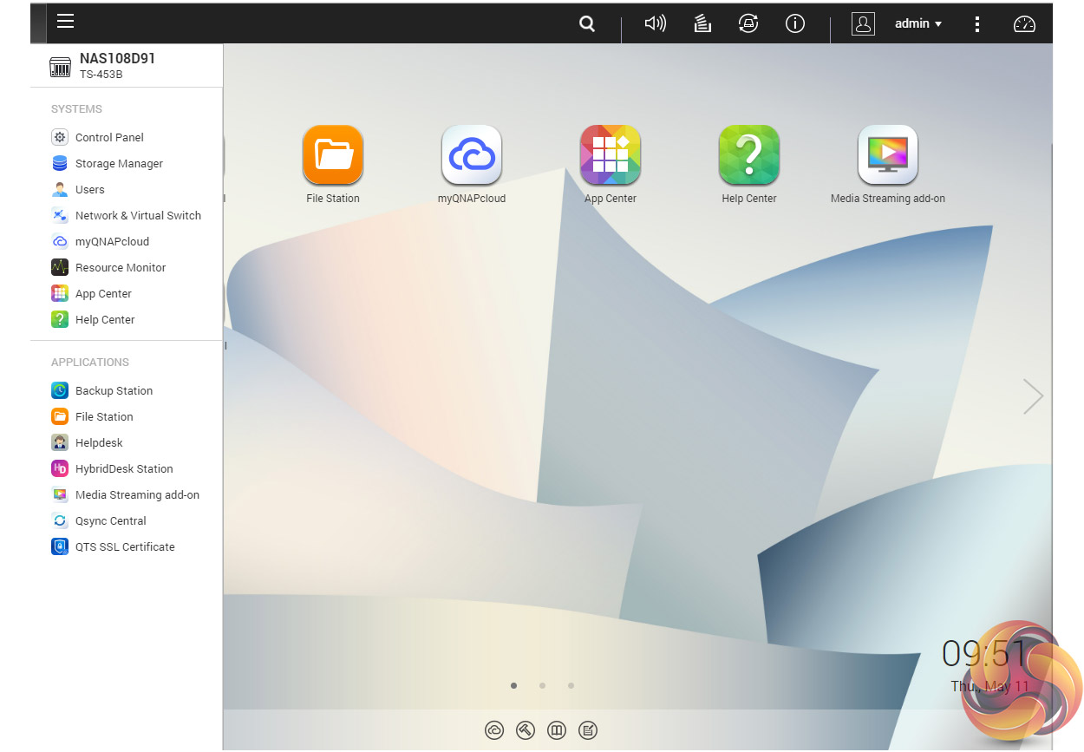
Task: Switch to the third desktop page dot
Action: pyautogui.click(x=571, y=685)
